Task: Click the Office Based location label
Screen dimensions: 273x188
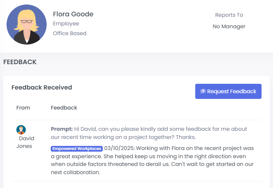Action: point(70,34)
